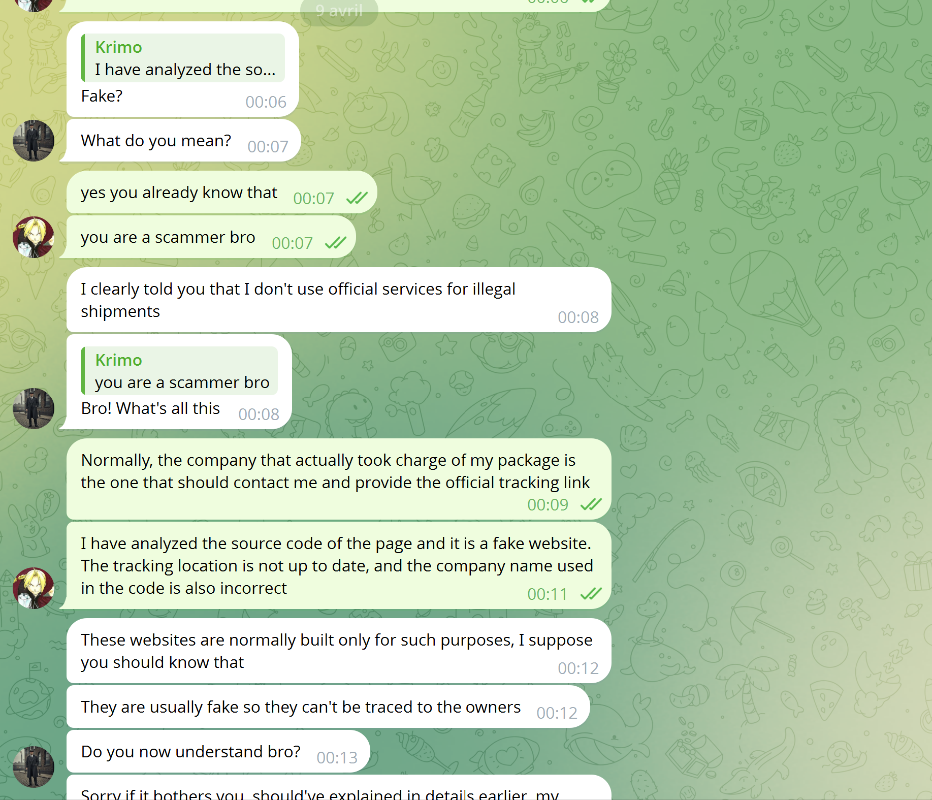Click the 00:08 timestamp on "Bro! What's all this"
The image size is (932, 800).
tap(259, 414)
